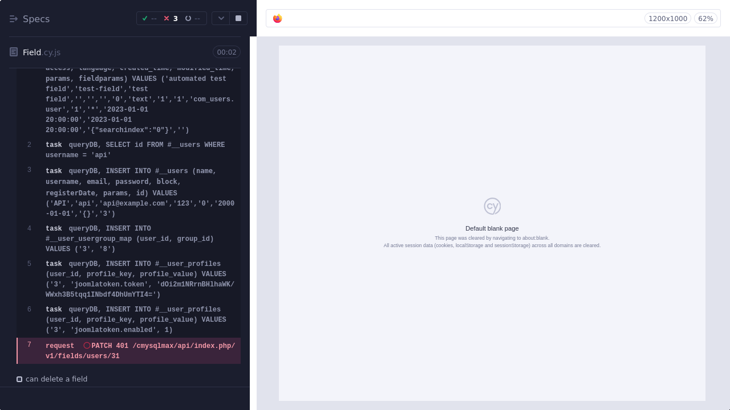The image size is (730, 410).
Task: Click the Cypress logo on blank page
Action: coord(492,206)
